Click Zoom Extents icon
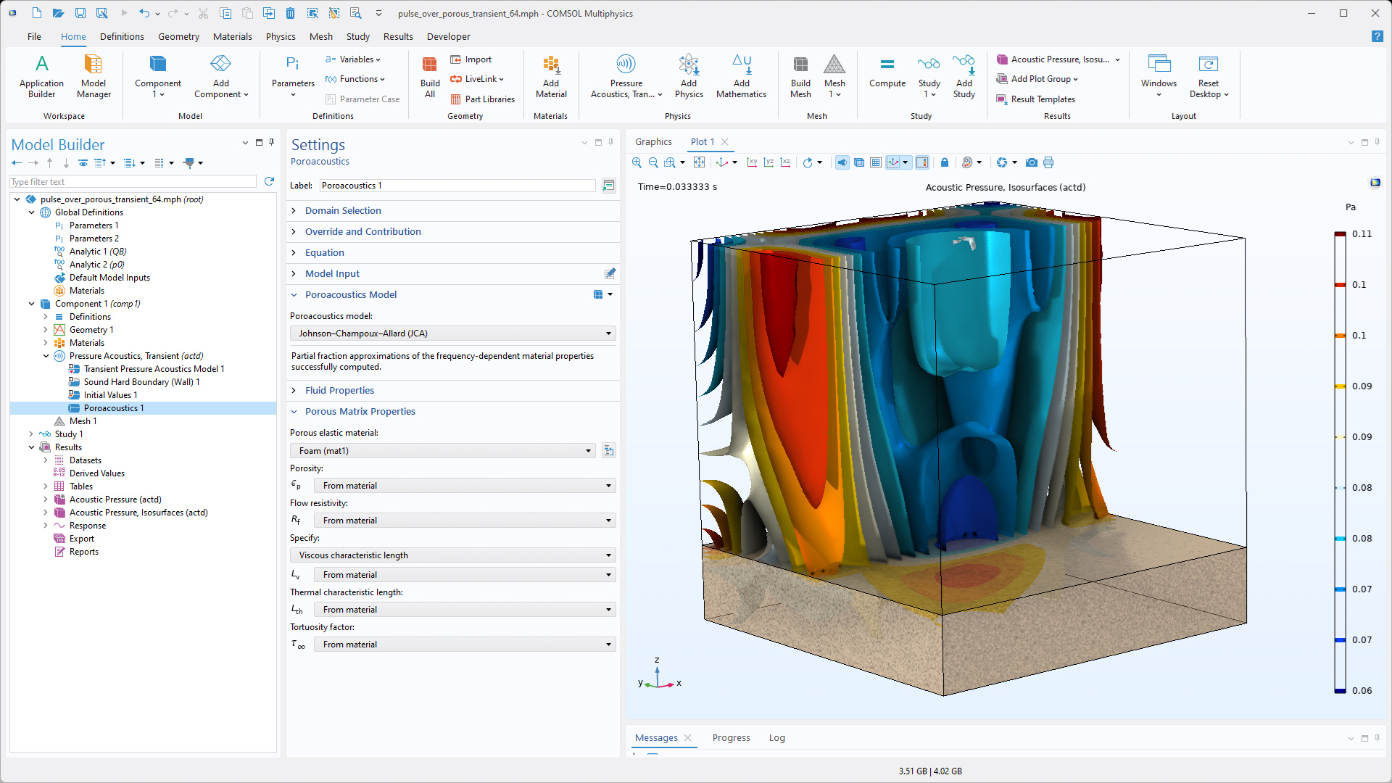The image size is (1392, 783). 699,162
